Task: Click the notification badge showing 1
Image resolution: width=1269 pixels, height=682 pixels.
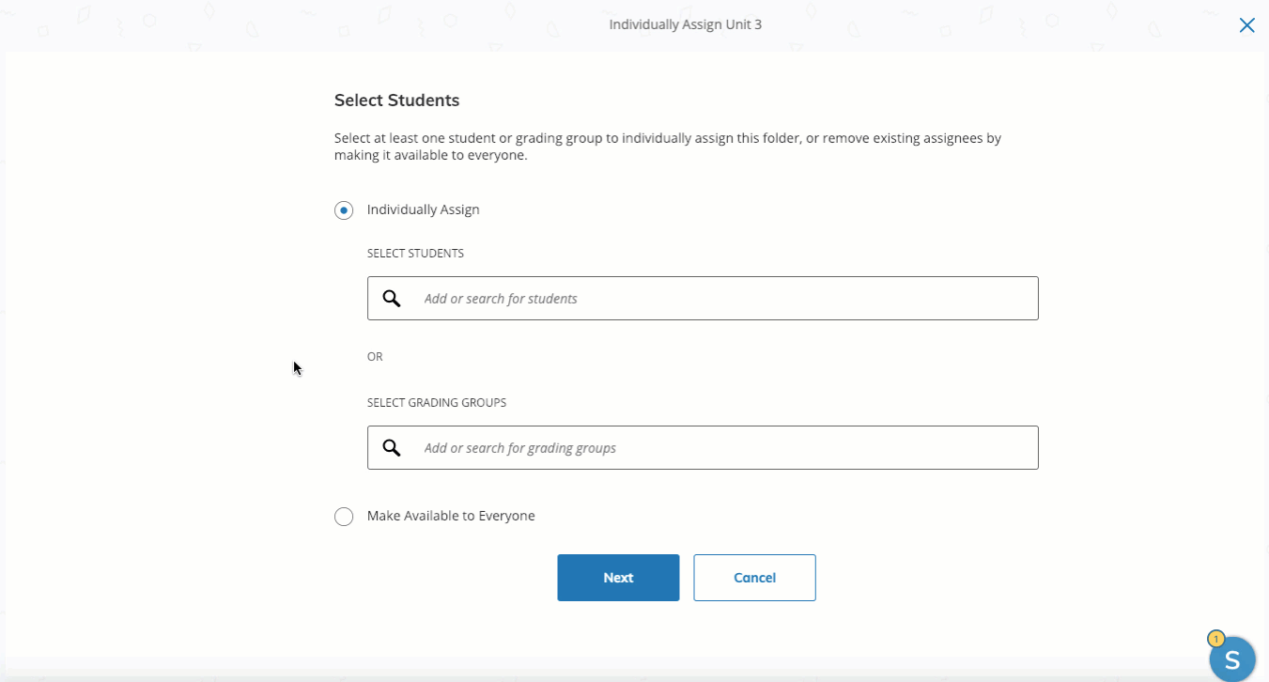Action: [1215, 639]
